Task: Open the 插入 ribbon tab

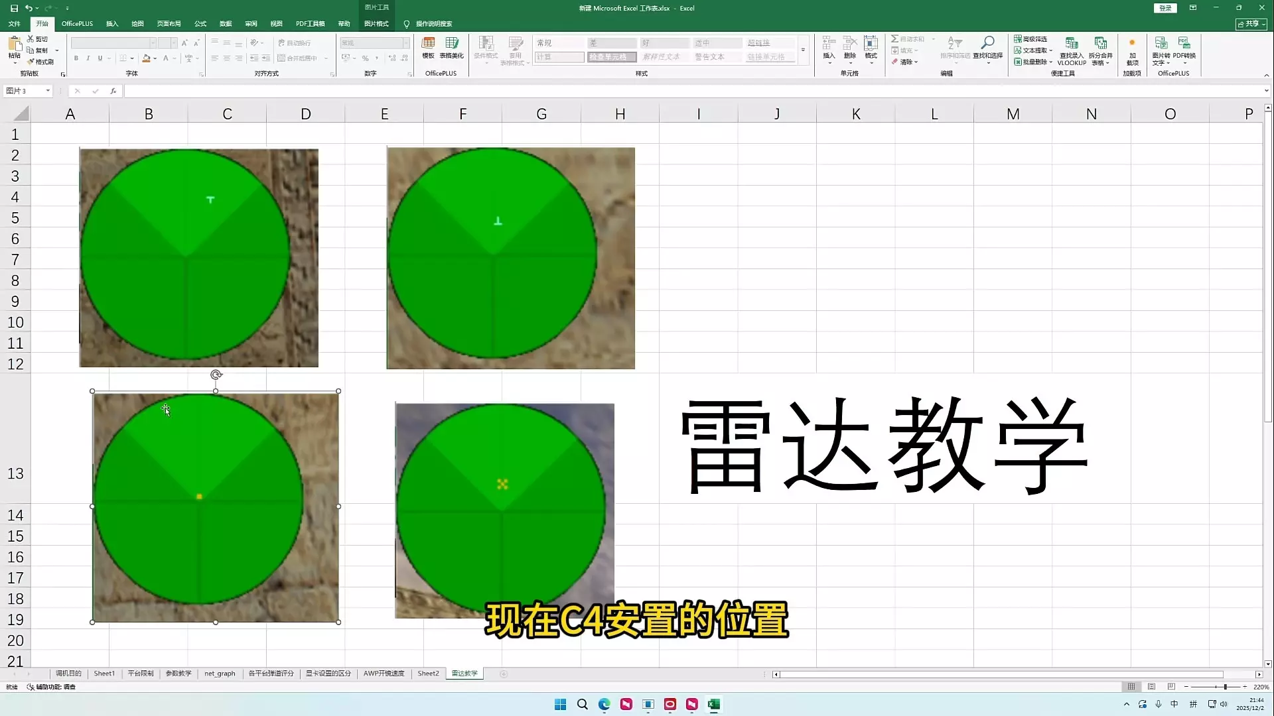Action: 112,24
